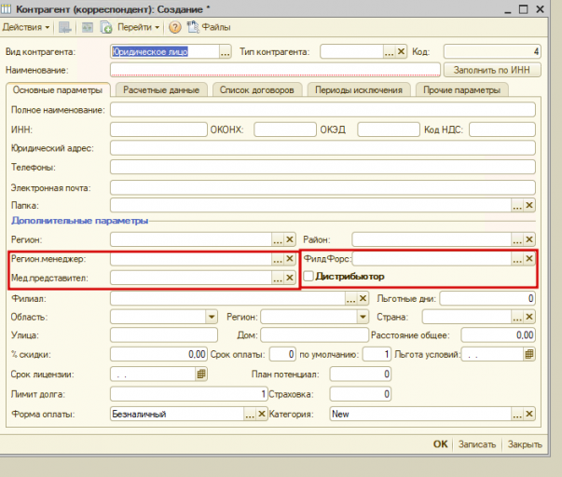This screenshot has height=477, width=562.
Task: Click the Закрыть button
Action: [525, 444]
